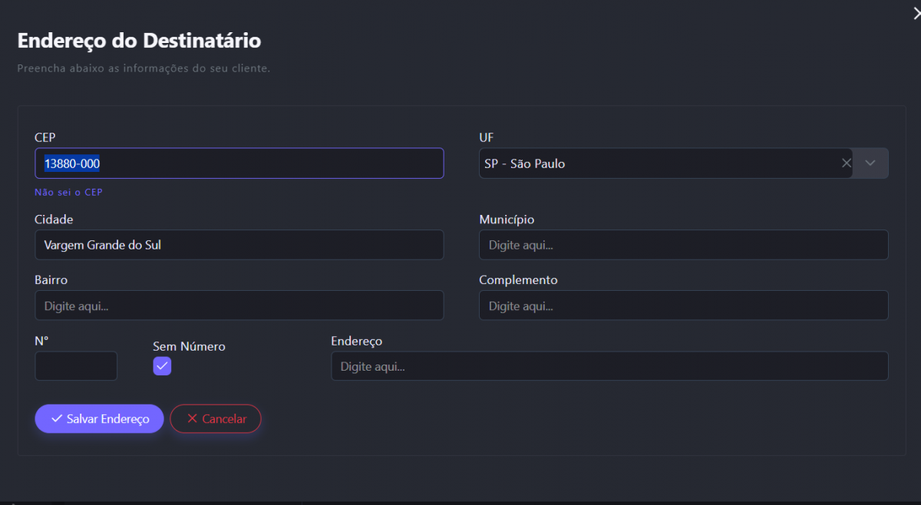
Task: Click the Sem Número label text
Action: [x=189, y=347]
